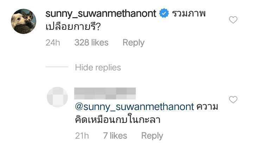Open the blurred avatar of the replier
Viewport: 253px width, 153px height.
point(57,97)
